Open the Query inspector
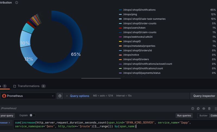 tap(204, 96)
